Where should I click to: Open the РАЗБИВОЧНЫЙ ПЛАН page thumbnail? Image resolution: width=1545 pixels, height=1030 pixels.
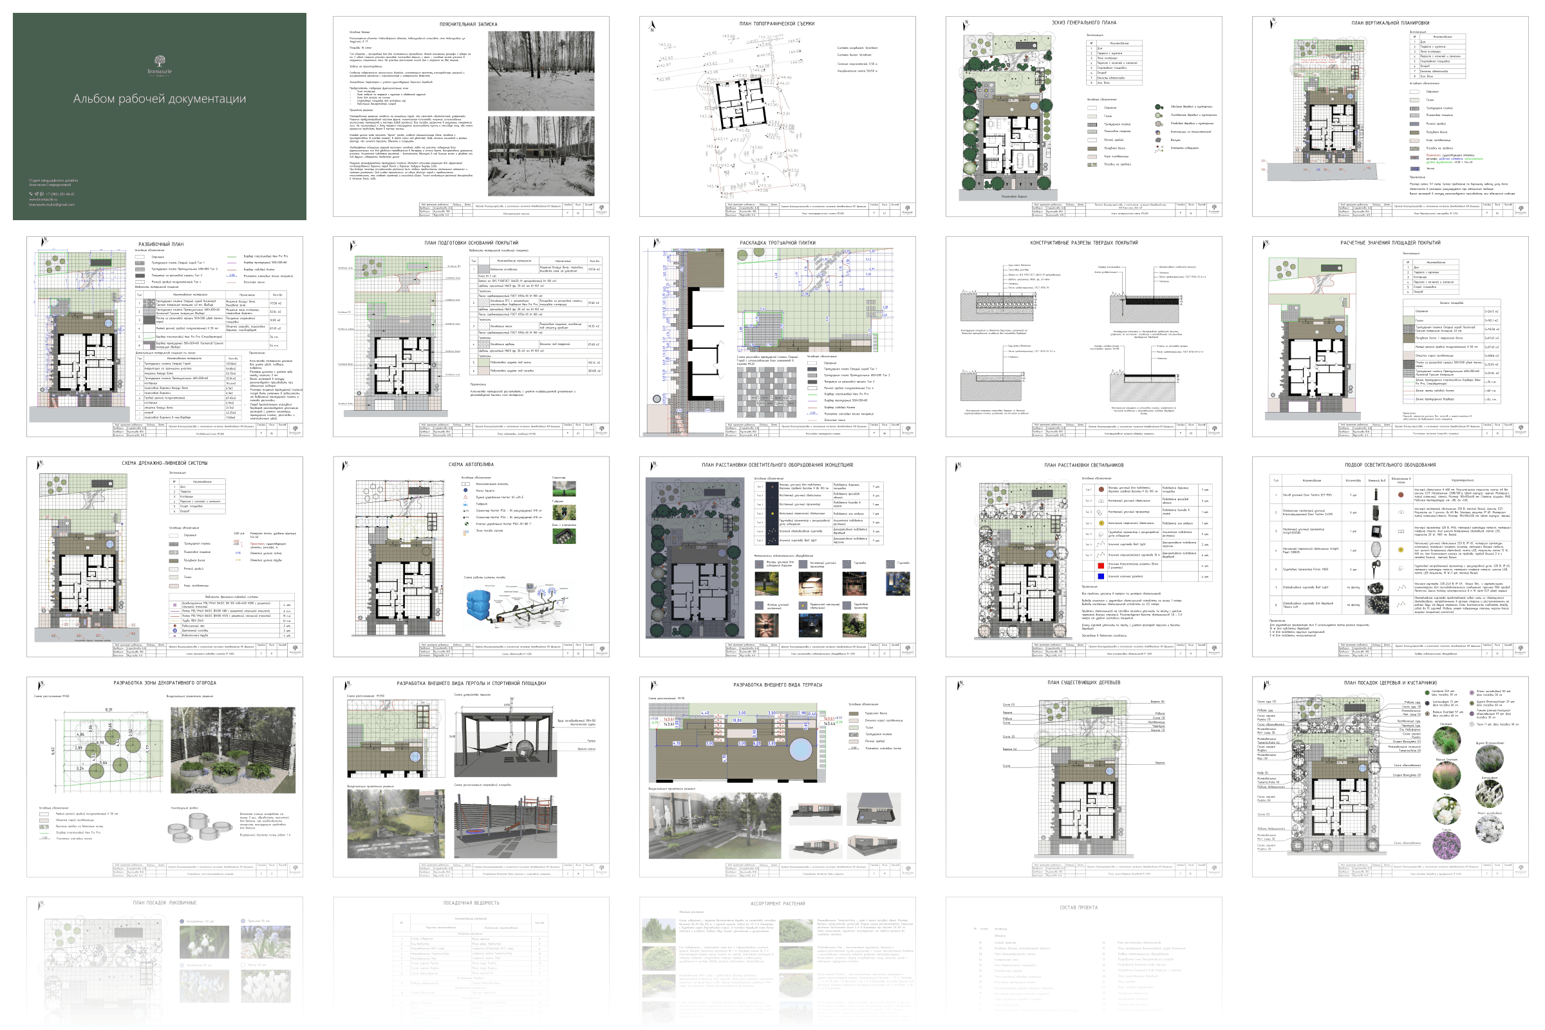coord(165,336)
